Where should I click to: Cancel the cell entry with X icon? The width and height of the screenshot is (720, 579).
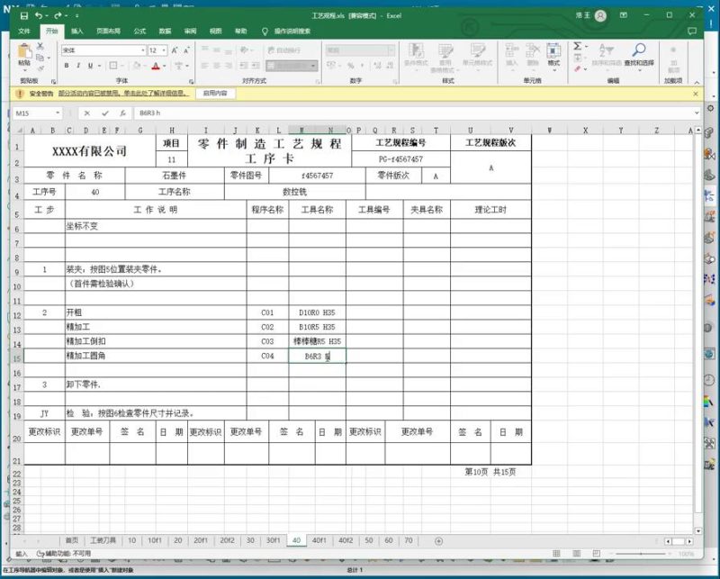point(87,113)
